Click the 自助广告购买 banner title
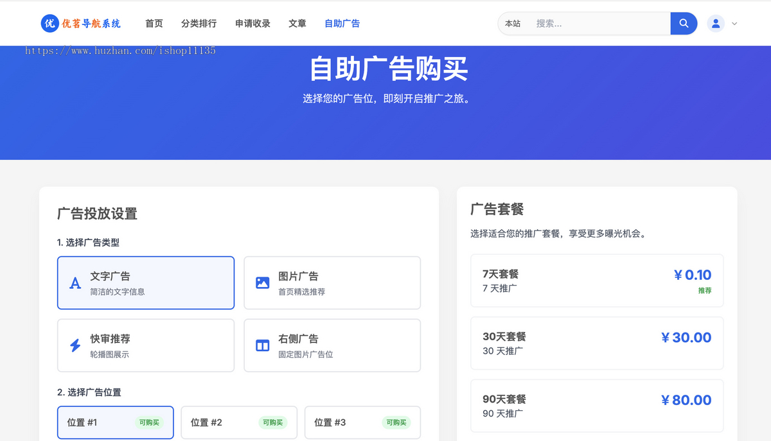Viewport: 771px width, 441px height. click(x=389, y=69)
